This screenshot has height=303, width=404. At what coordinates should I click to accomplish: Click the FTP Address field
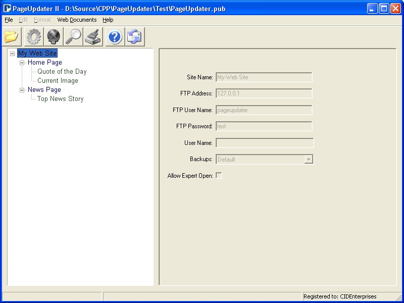click(264, 93)
